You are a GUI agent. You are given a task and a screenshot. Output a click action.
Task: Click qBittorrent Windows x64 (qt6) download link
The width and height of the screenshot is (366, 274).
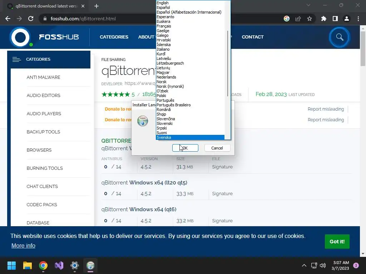click(139, 209)
